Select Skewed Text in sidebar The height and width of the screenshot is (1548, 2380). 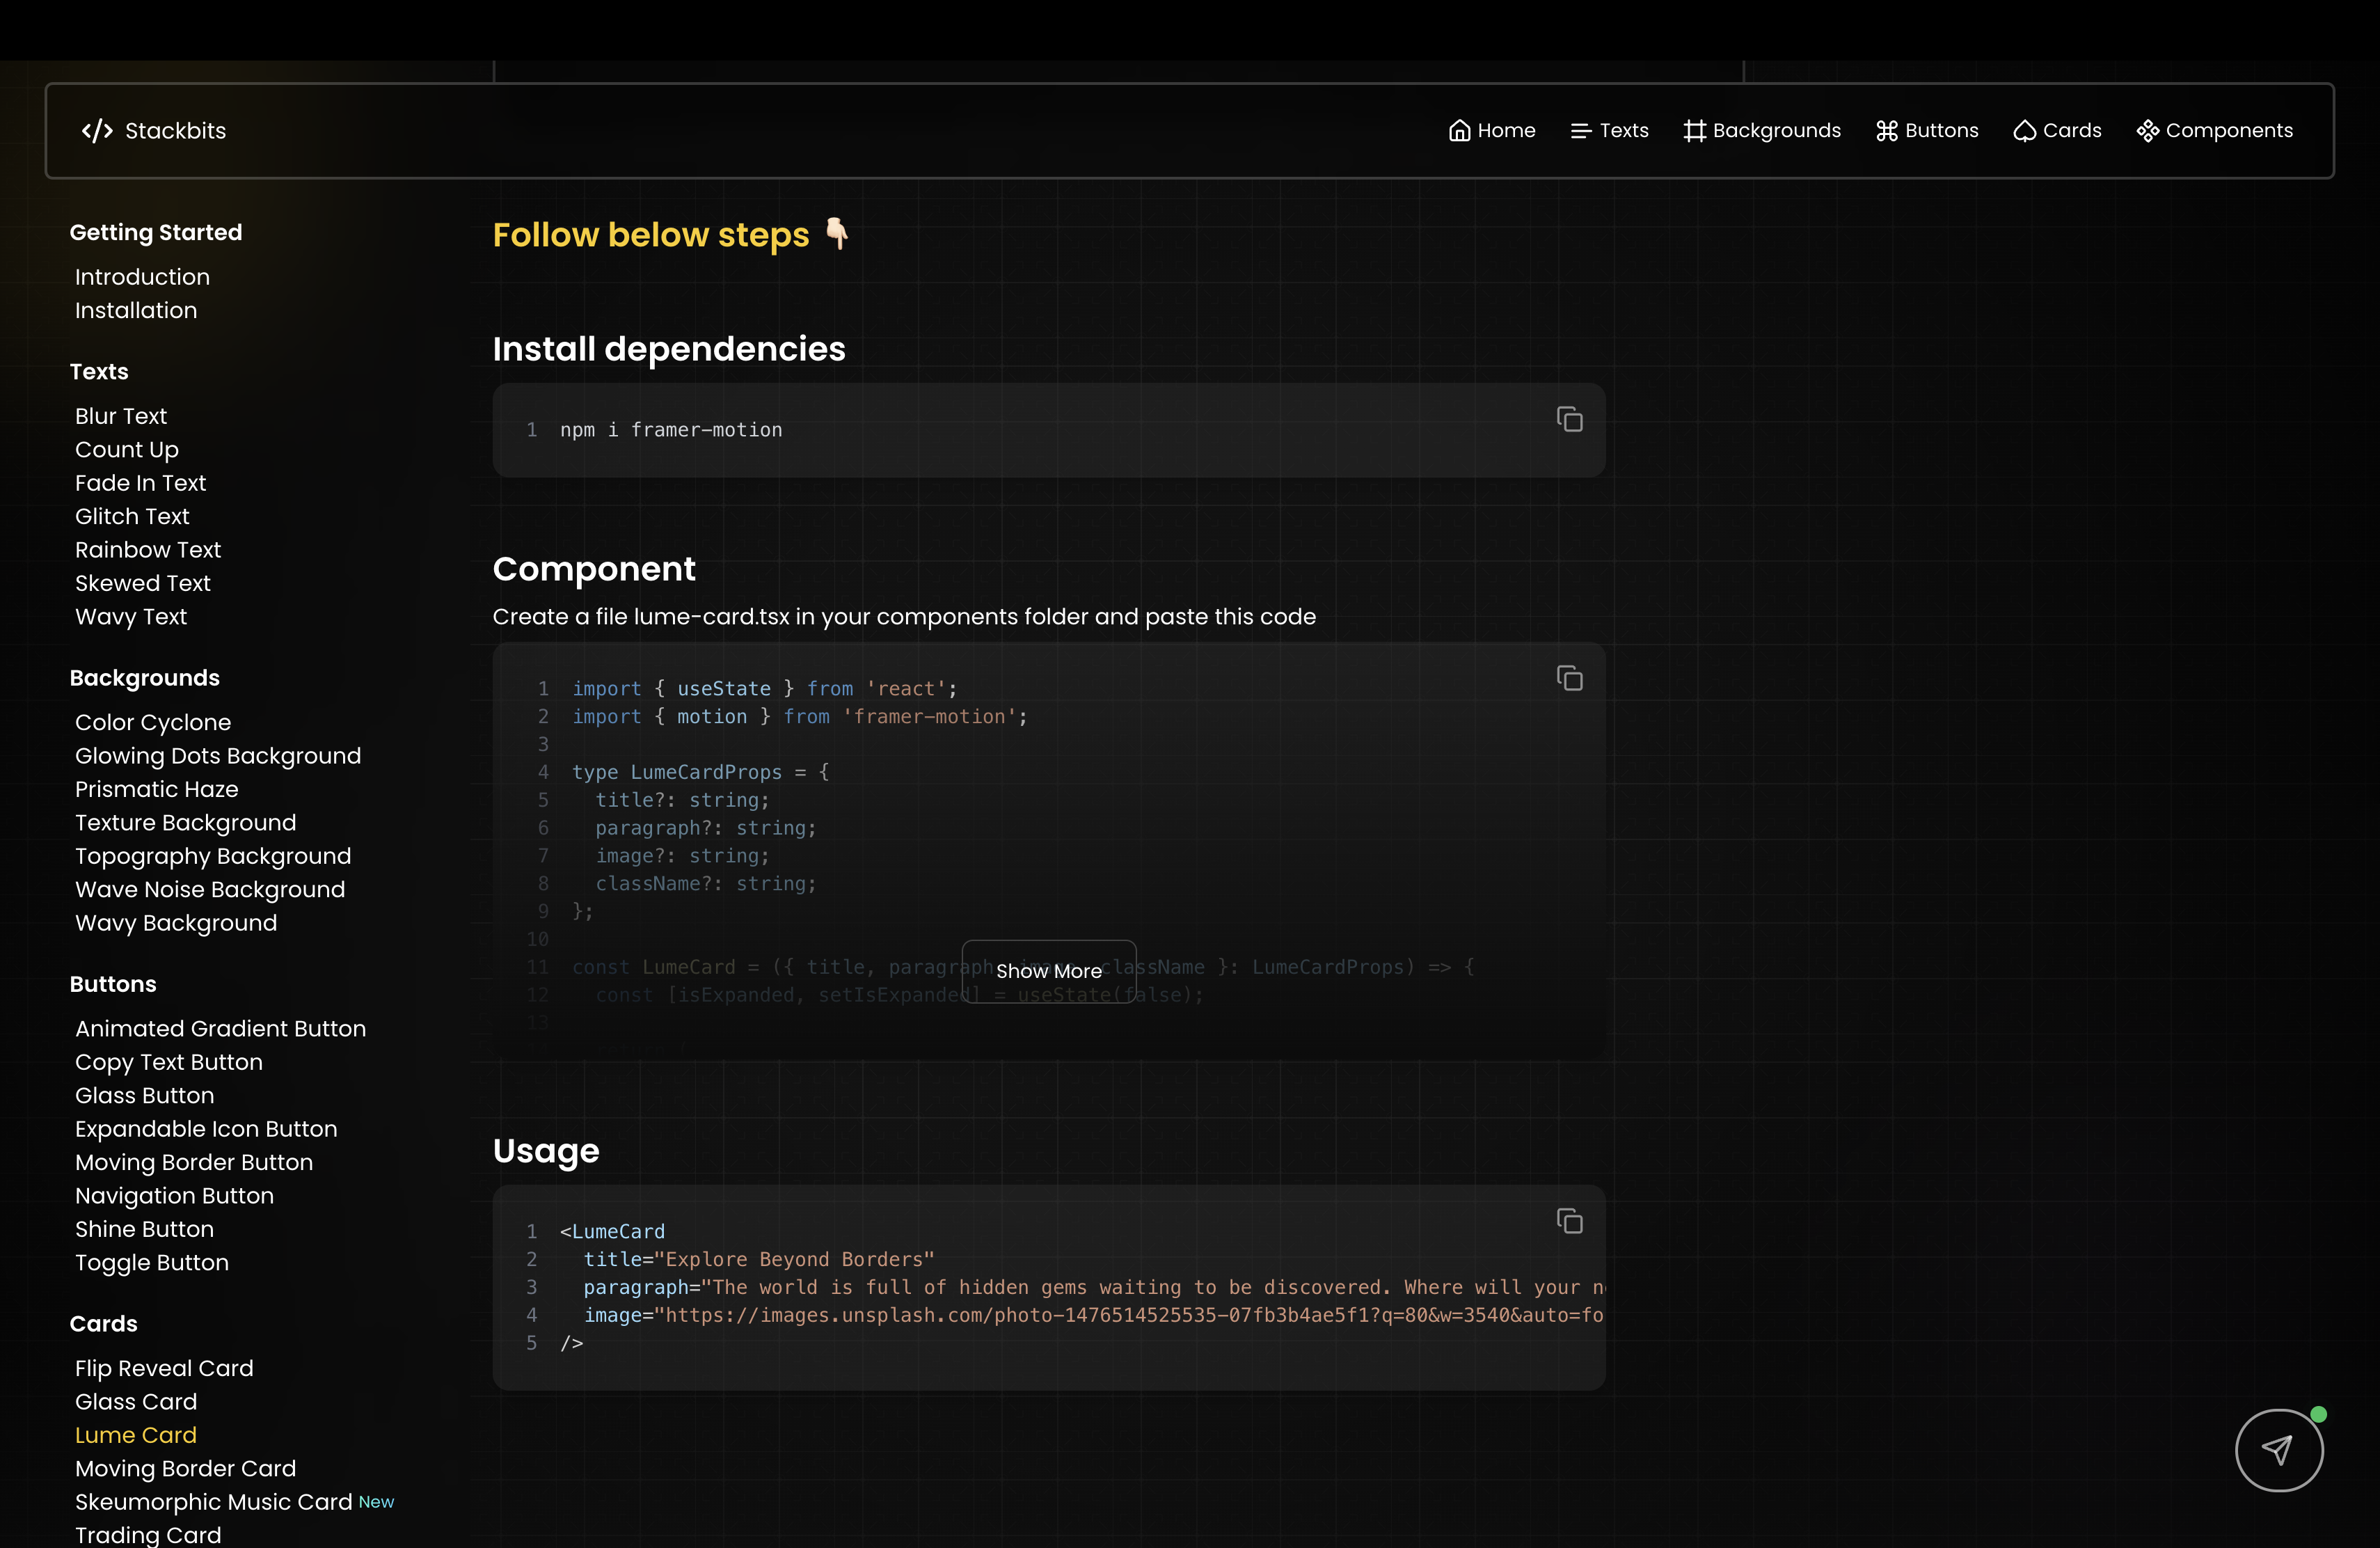143,583
